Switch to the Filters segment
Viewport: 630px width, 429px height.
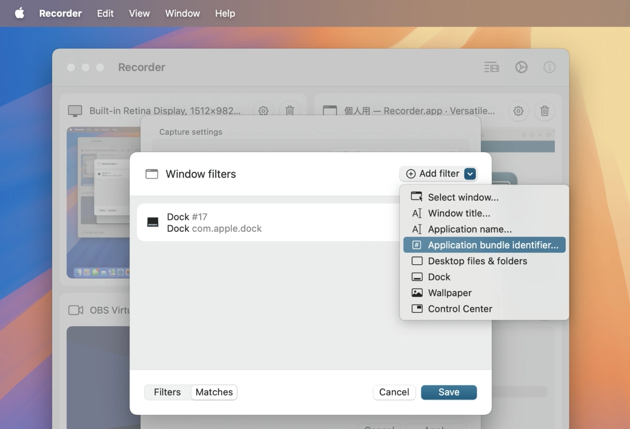[167, 392]
